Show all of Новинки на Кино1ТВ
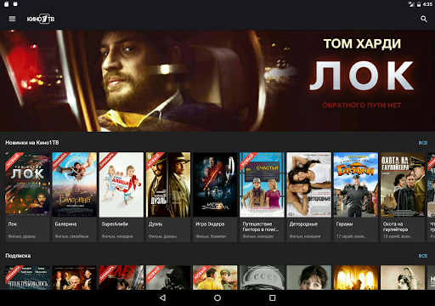 [x=423, y=143]
